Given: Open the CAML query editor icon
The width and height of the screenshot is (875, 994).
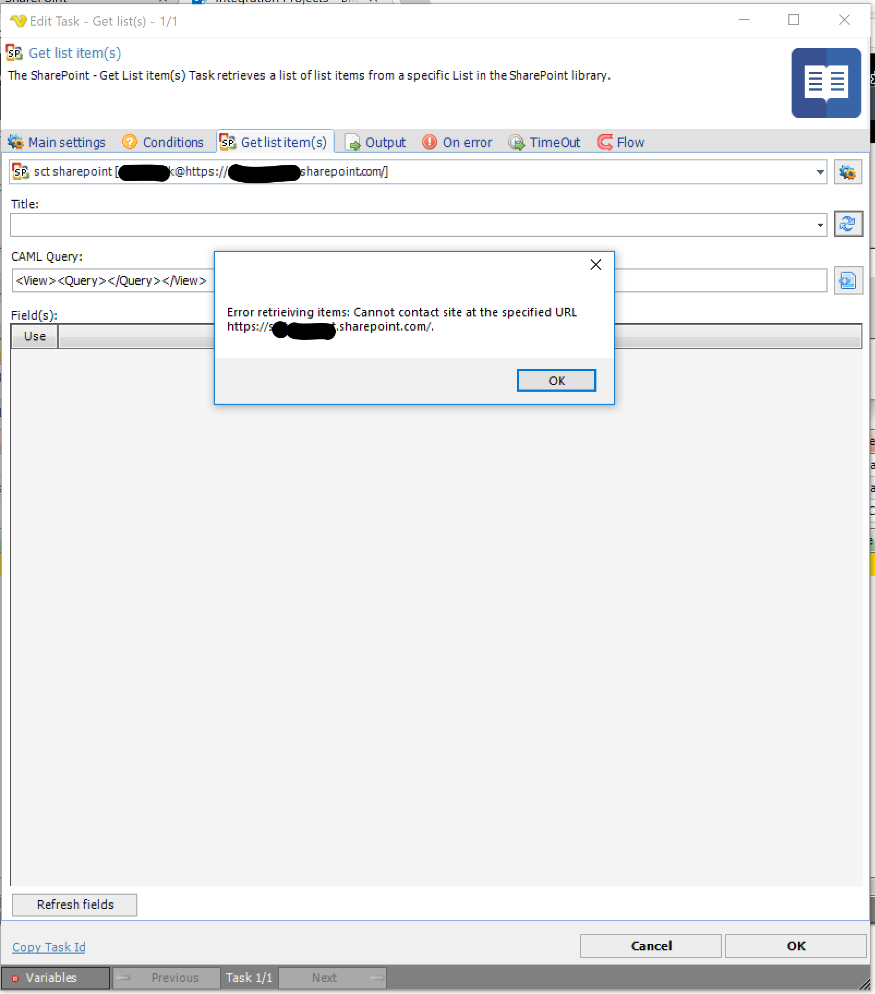Looking at the screenshot, I should [x=848, y=280].
